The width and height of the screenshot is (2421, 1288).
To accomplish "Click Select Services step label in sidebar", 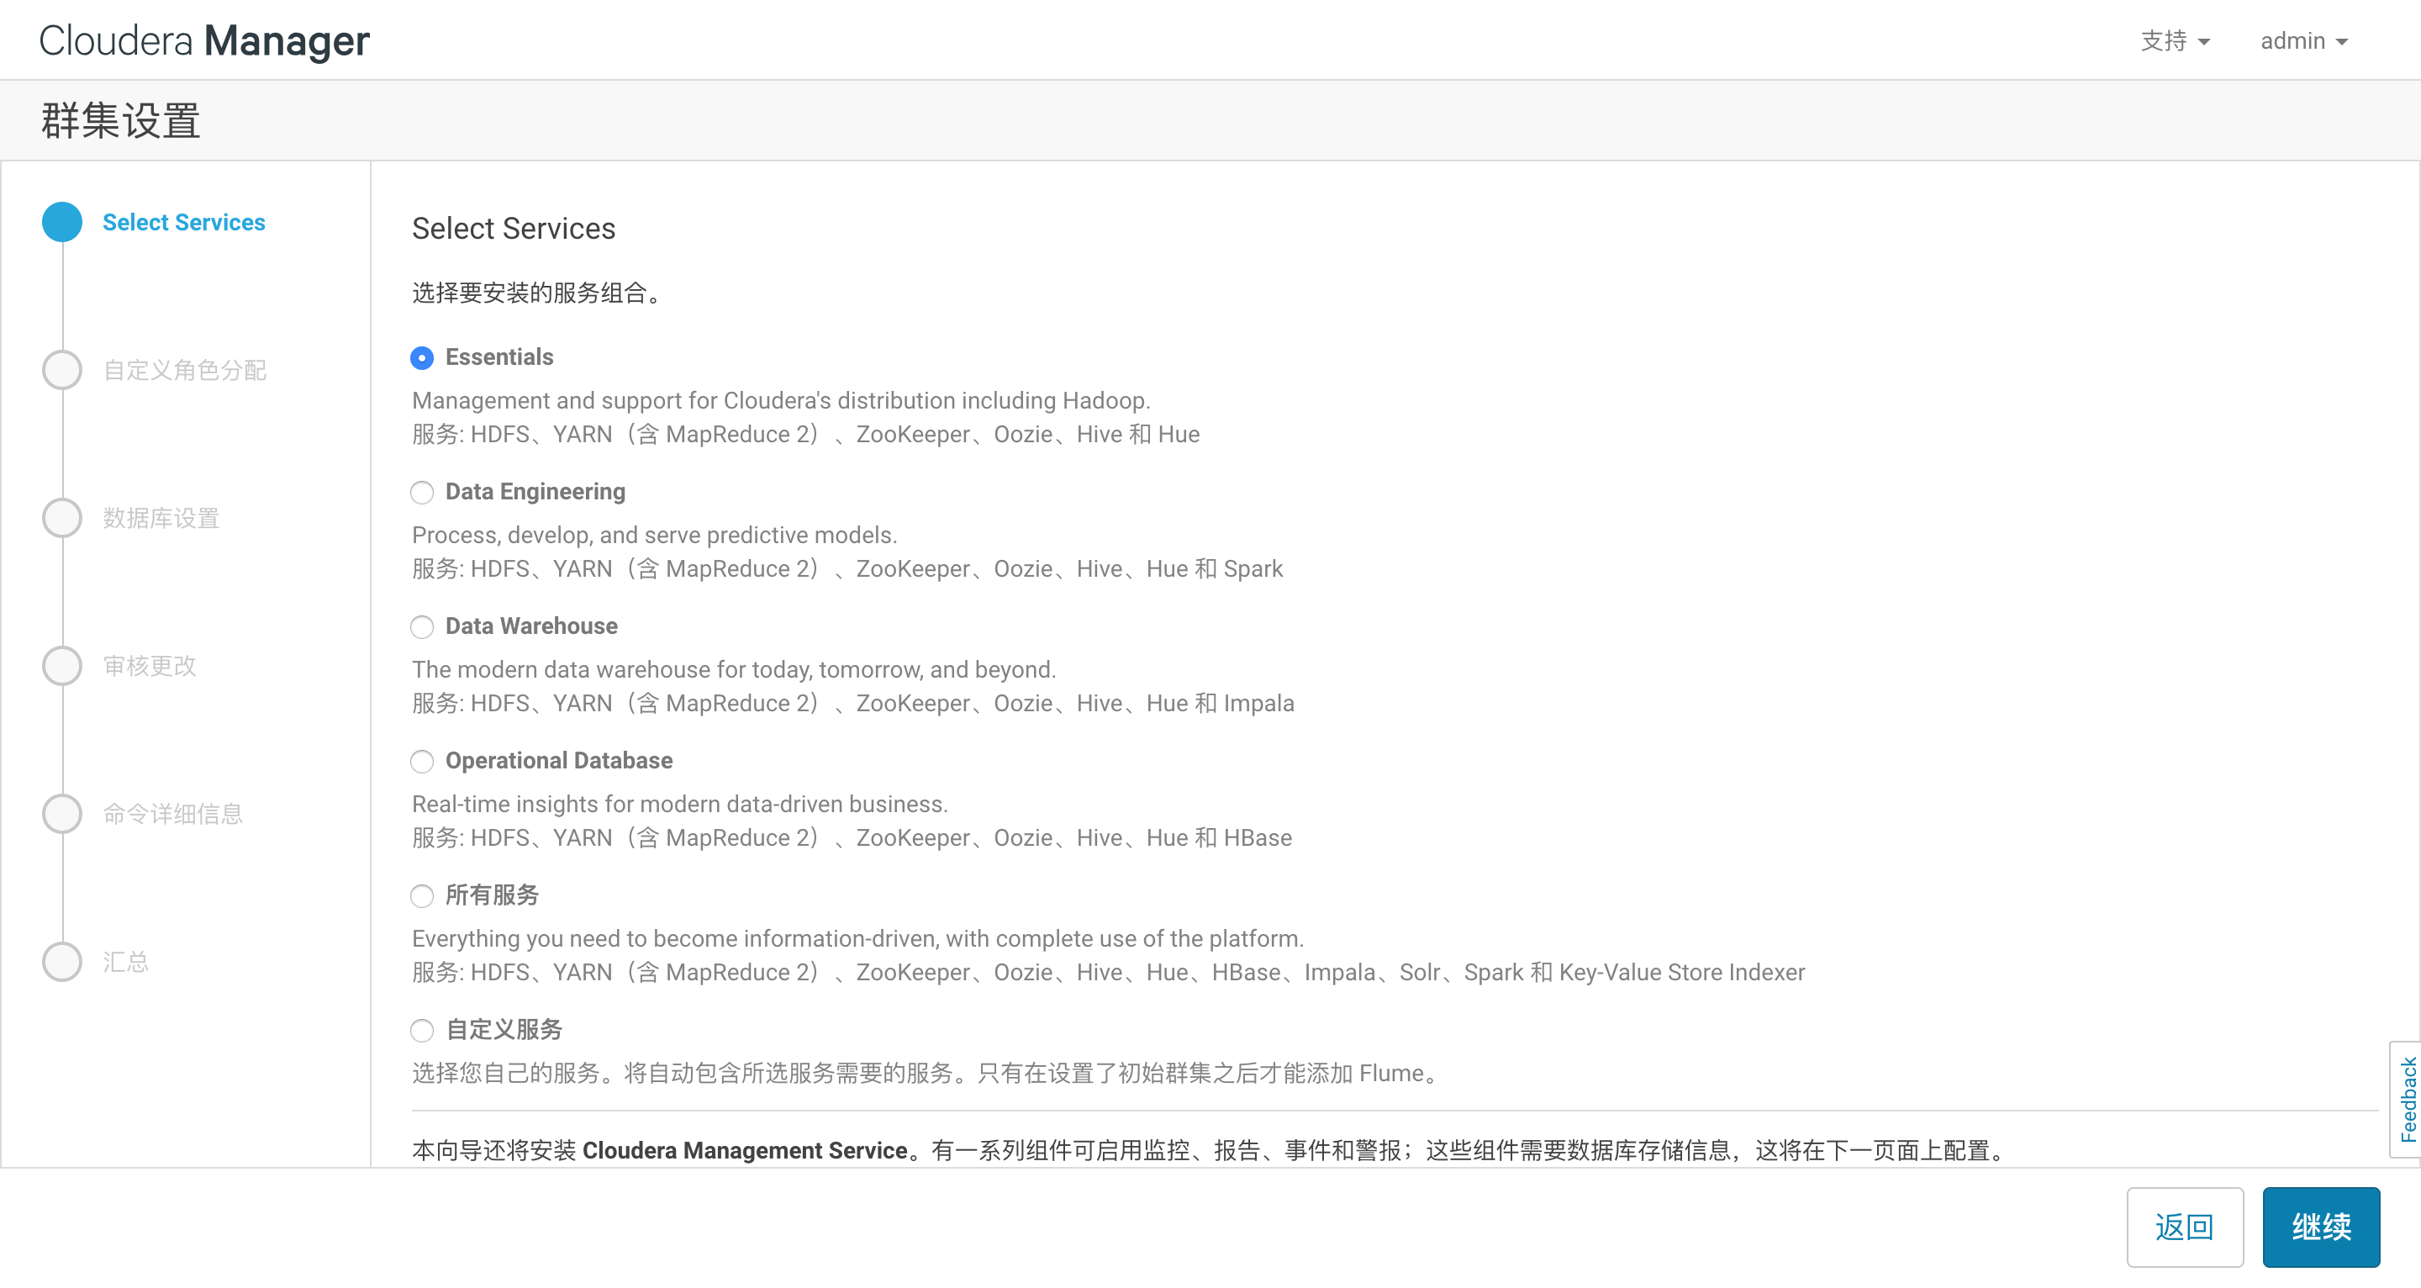I will (184, 222).
